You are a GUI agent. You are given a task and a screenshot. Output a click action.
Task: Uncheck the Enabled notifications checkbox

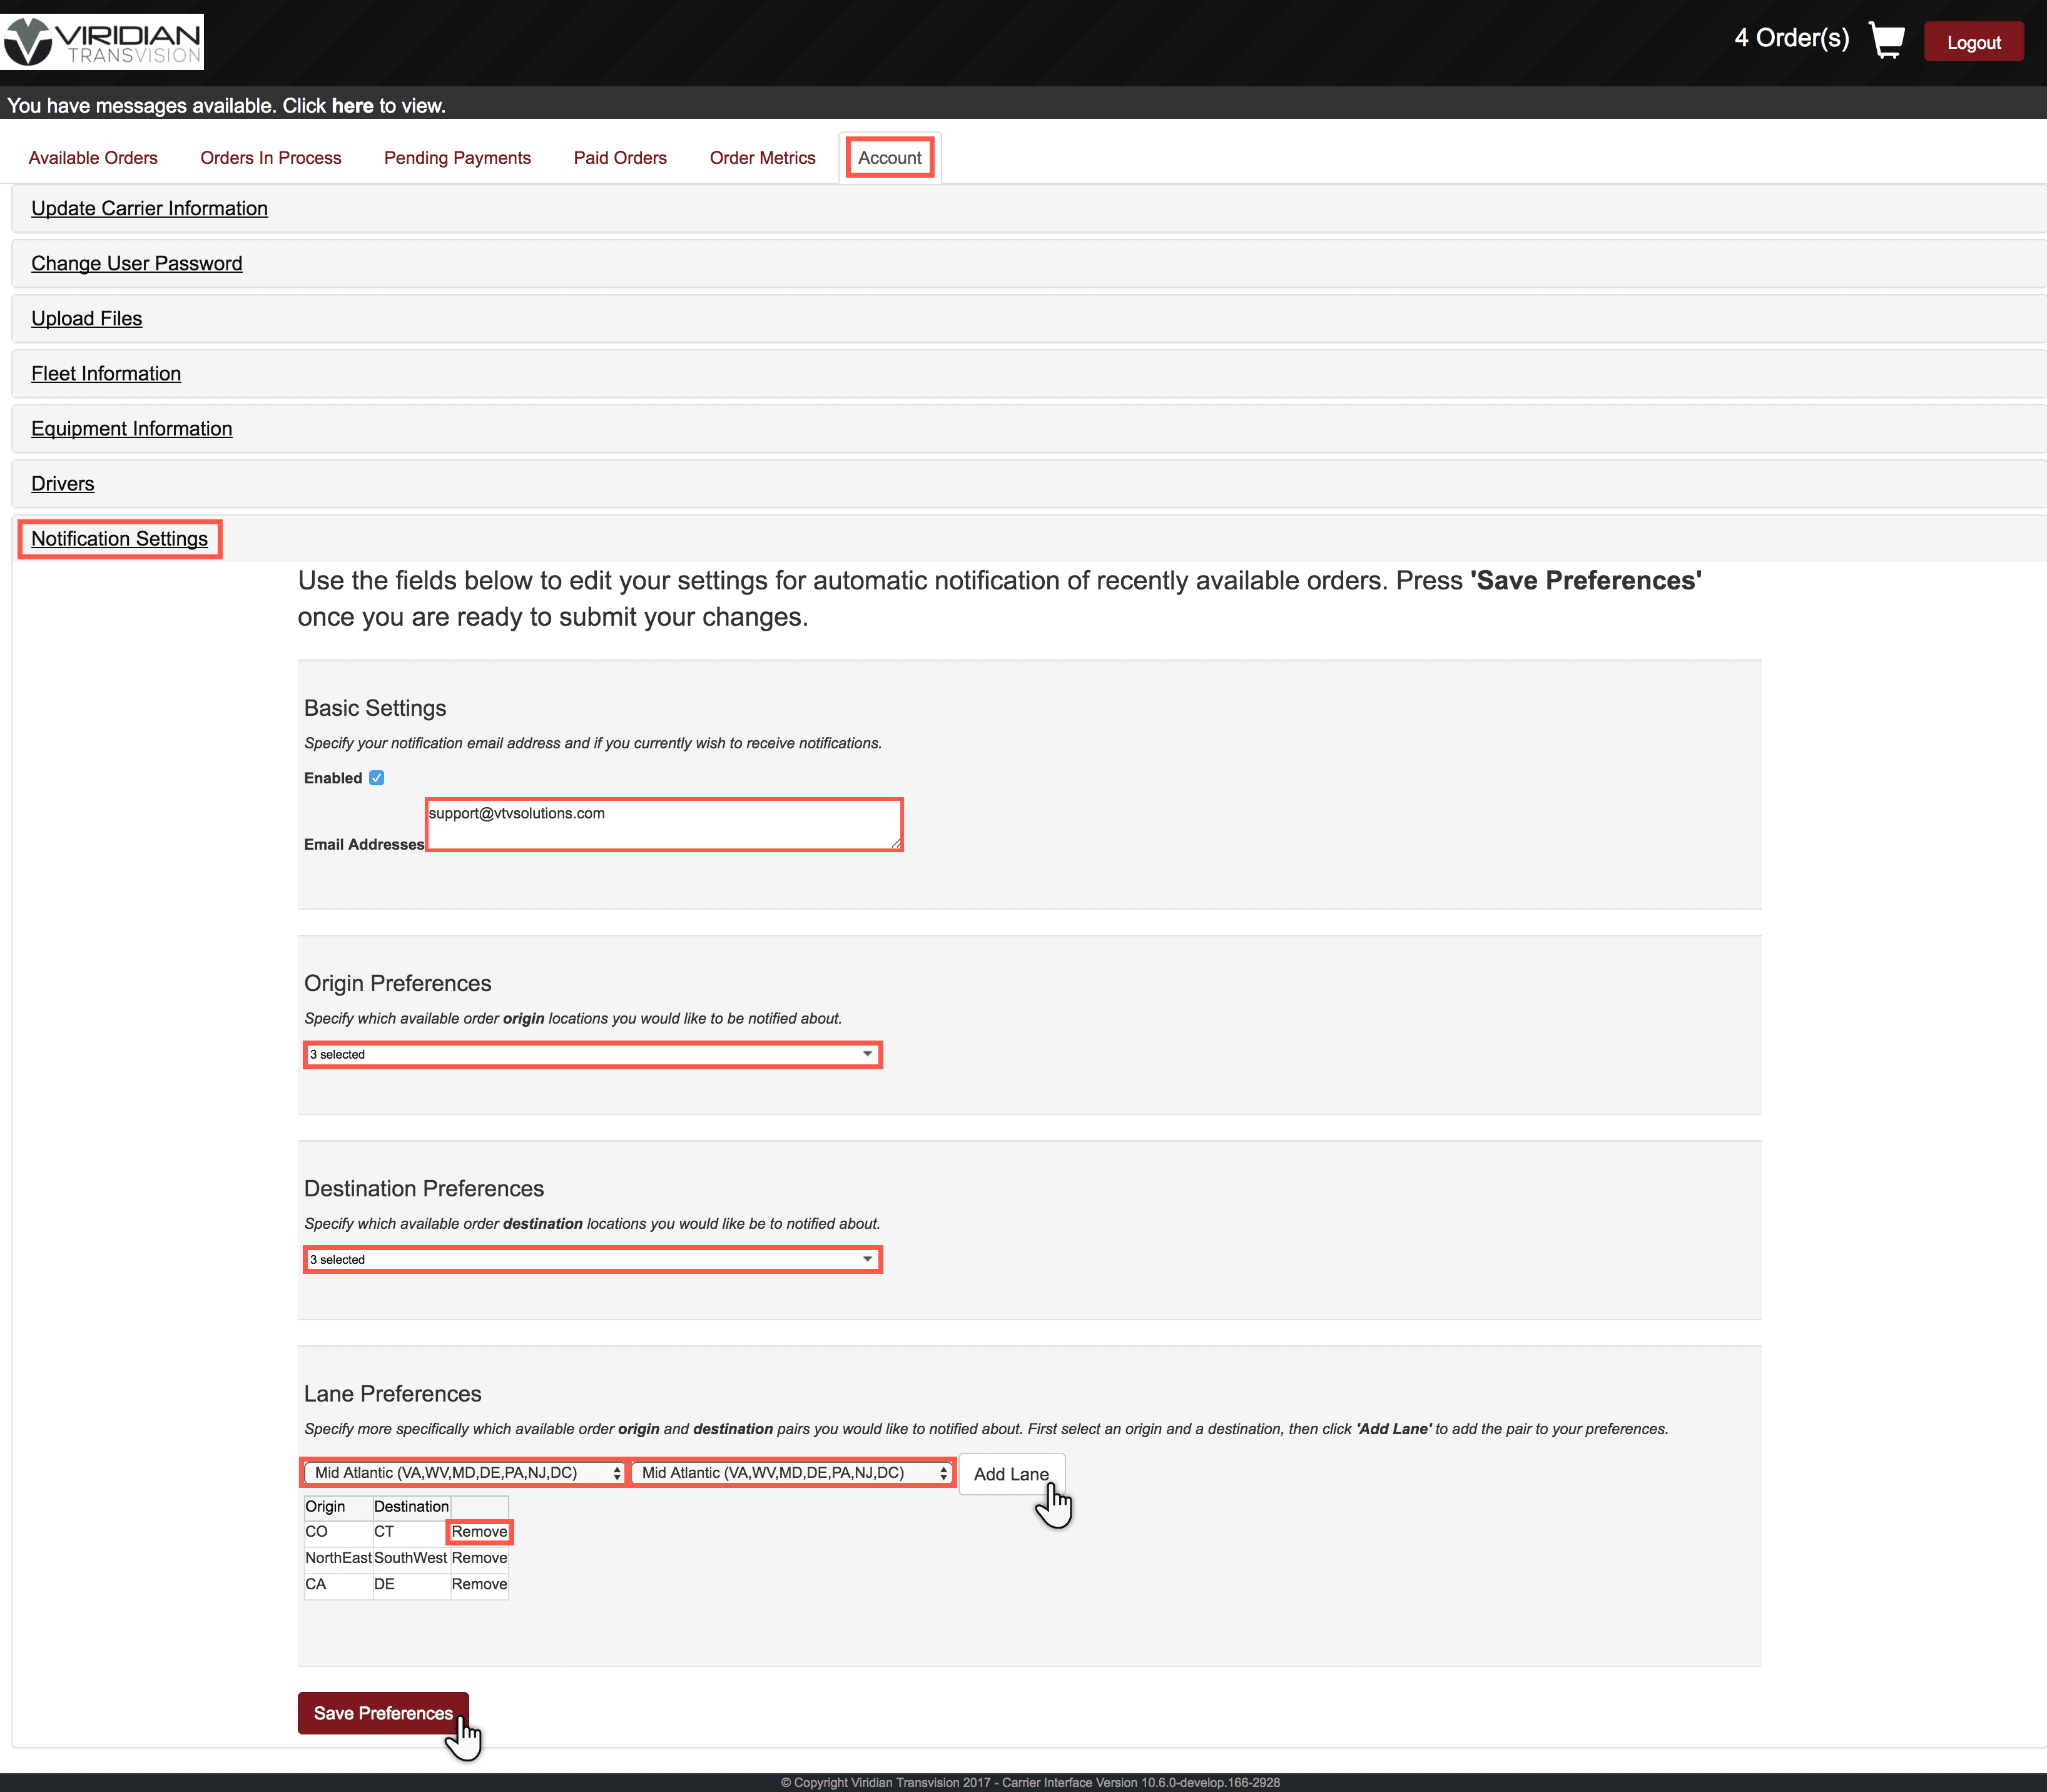(x=377, y=778)
